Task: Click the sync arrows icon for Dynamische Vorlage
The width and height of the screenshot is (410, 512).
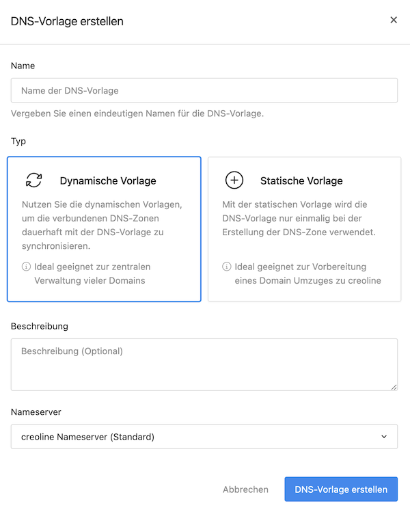Action: (x=34, y=180)
